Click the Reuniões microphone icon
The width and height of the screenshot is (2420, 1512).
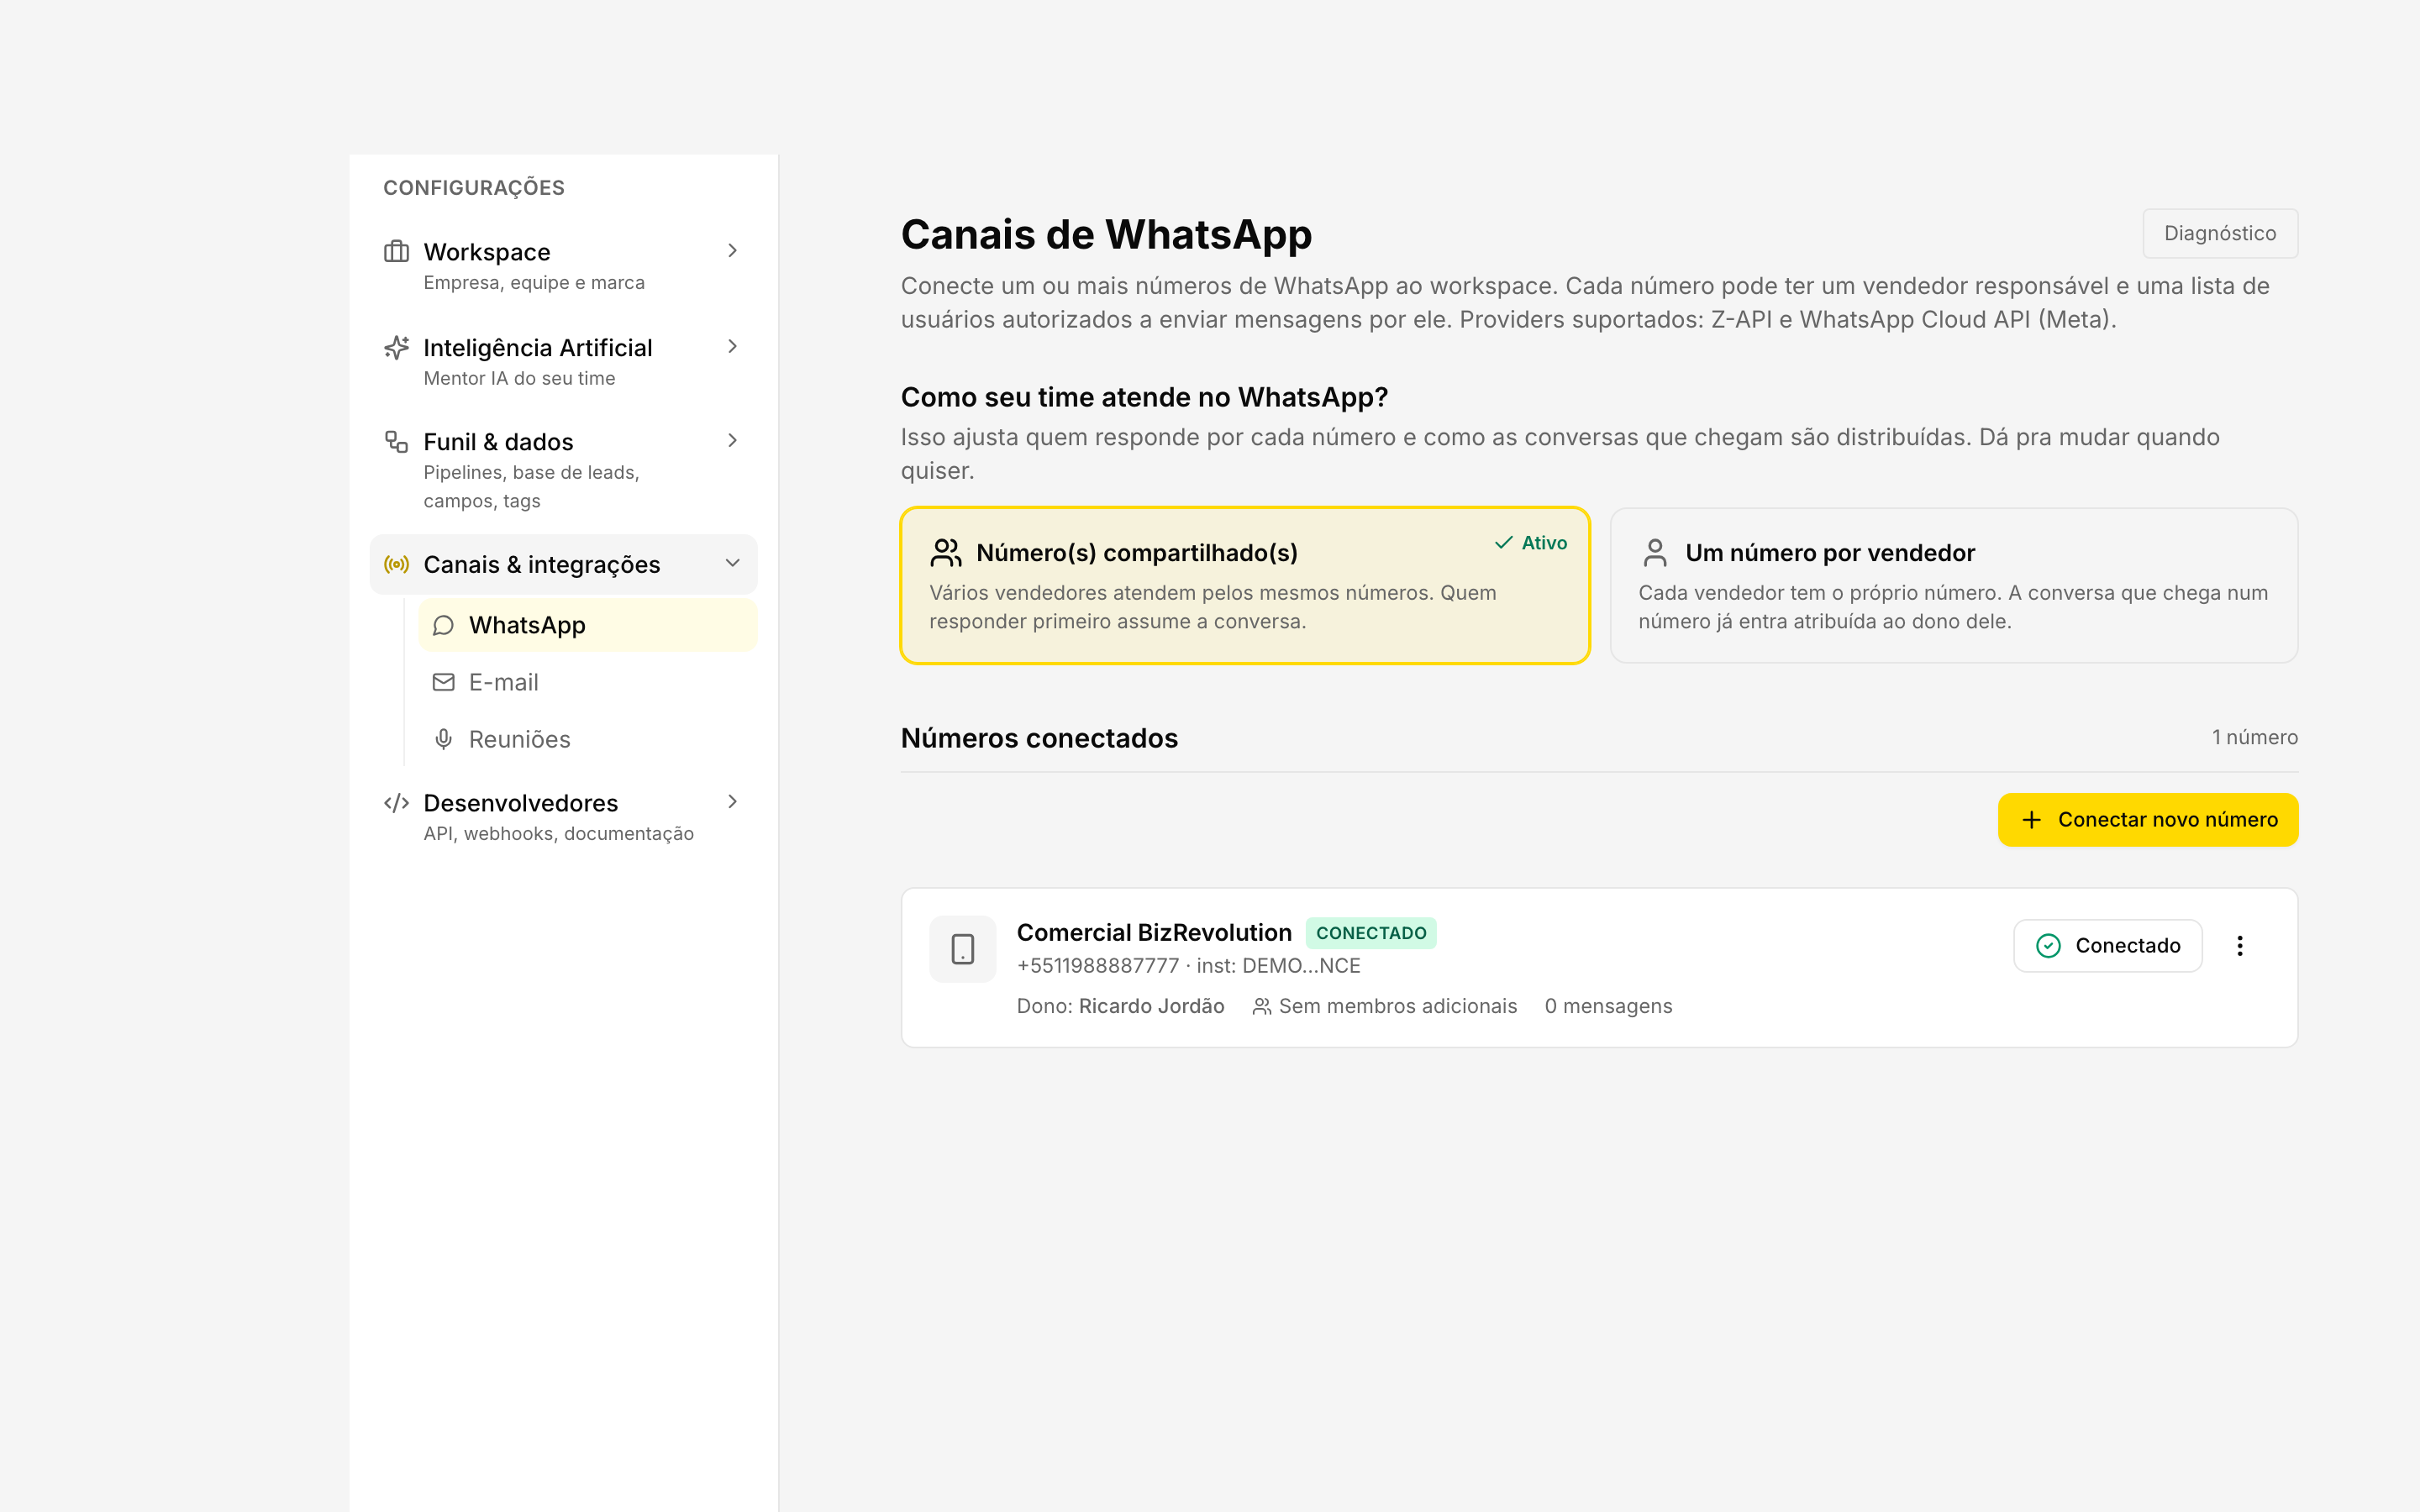click(443, 739)
